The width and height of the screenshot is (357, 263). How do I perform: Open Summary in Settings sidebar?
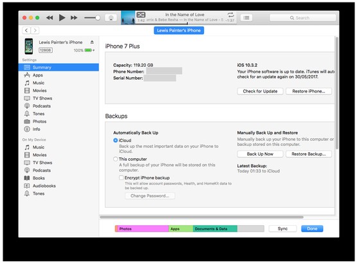pyautogui.click(x=59, y=68)
